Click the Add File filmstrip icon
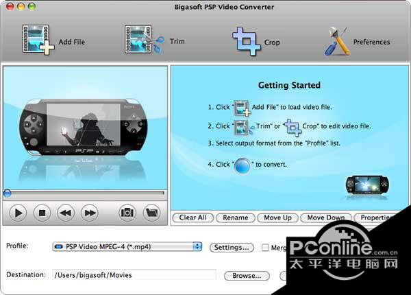Image resolution: width=411 pixels, height=295 pixels. pyautogui.click(x=38, y=40)
